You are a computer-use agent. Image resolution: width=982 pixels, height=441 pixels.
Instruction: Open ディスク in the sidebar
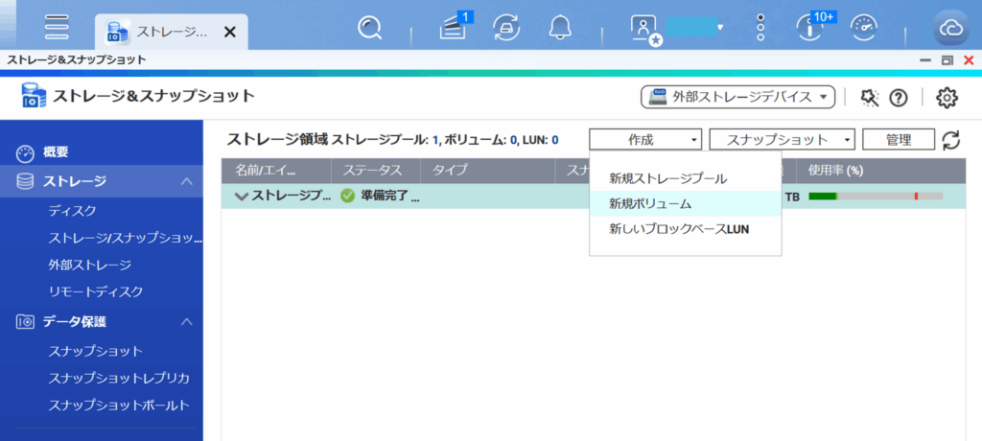(72, 210)
